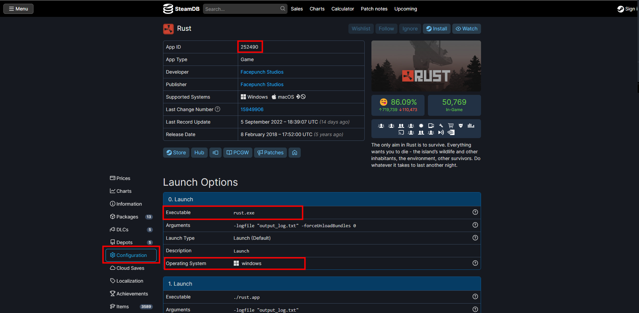Click the smiley face review rating icon
Screen dimensions: 639x313
point(384,102)
